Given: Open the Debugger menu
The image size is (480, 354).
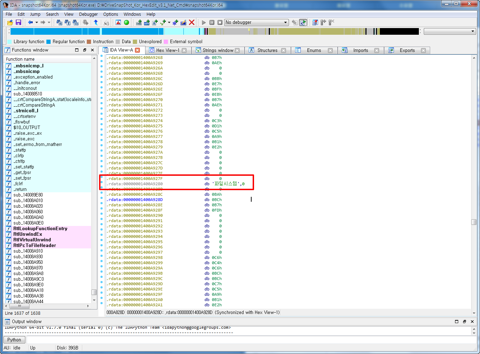Looking at the screenshot, I should tap(88, 14).
